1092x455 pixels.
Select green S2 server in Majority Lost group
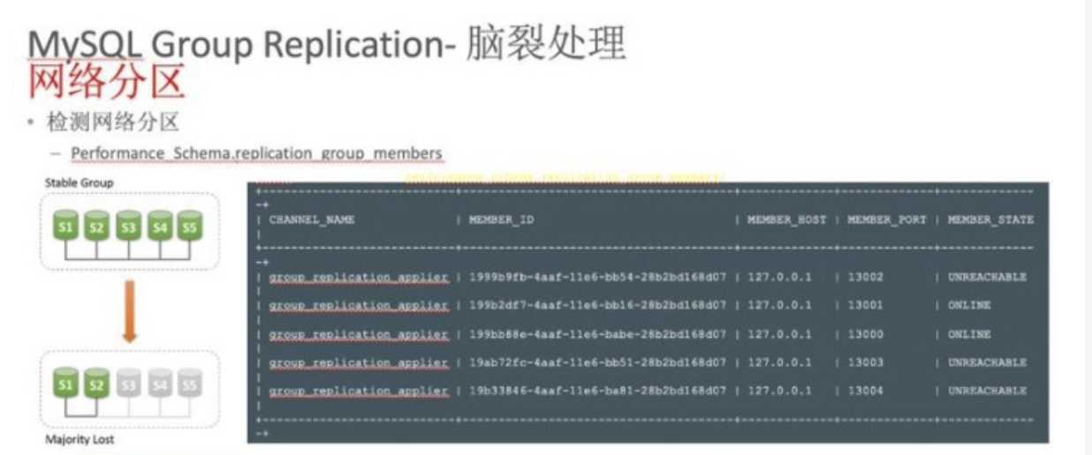(x=97, y=384)
